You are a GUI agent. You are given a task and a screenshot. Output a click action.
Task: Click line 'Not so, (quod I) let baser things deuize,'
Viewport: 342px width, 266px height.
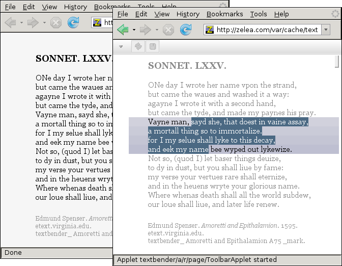point(214,158)
